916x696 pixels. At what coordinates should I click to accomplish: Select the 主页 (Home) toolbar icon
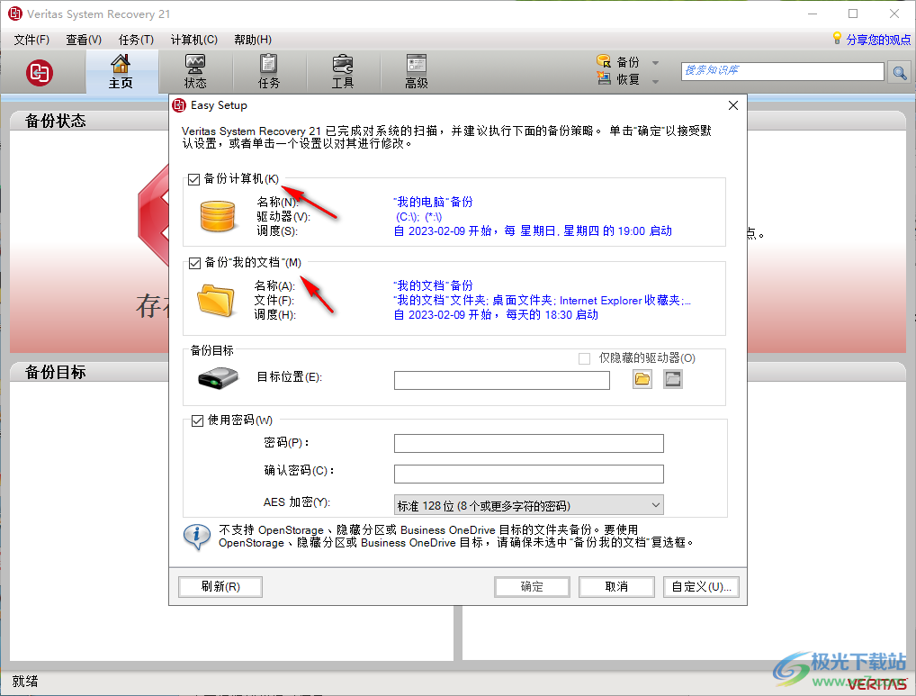[121, 71]
